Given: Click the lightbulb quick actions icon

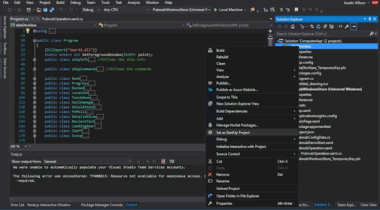Looking at the screenshot, I should [28, 31].
